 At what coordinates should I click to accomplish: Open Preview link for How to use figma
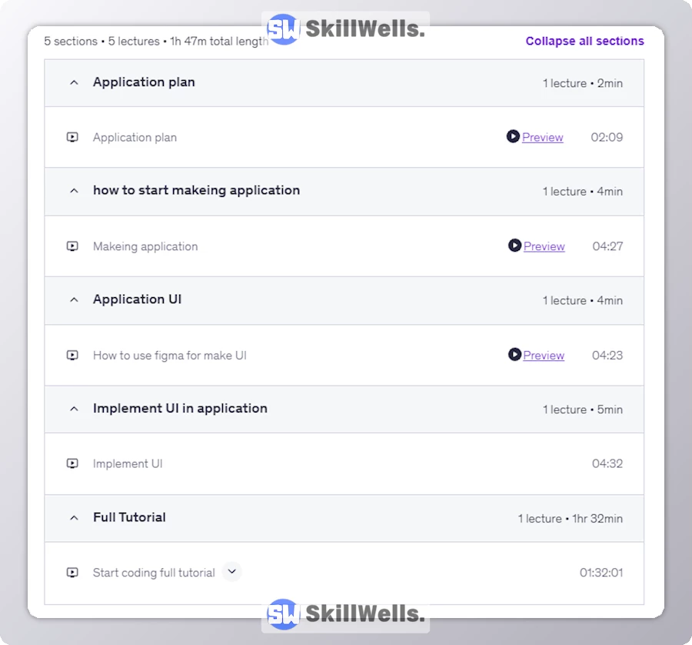544,356
